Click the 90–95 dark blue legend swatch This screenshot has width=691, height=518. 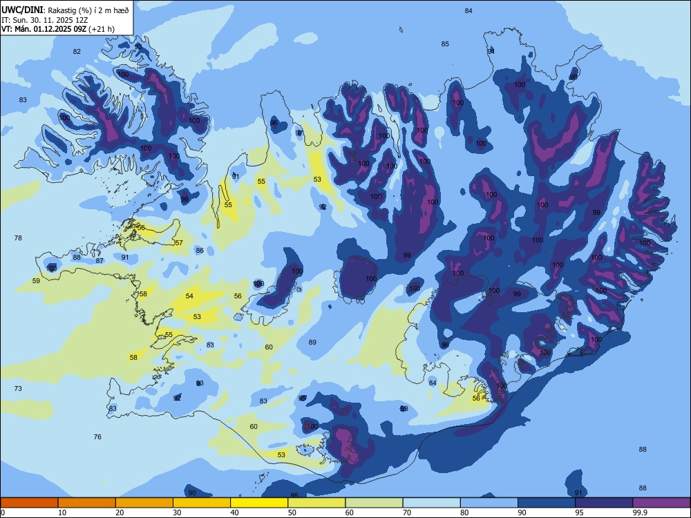[x=547, y=503]
